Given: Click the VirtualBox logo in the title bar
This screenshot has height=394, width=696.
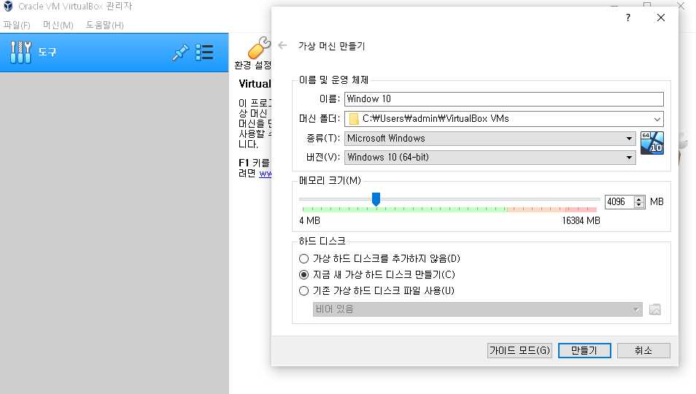Looking at the screenshot, I should (x=8, y=7).
